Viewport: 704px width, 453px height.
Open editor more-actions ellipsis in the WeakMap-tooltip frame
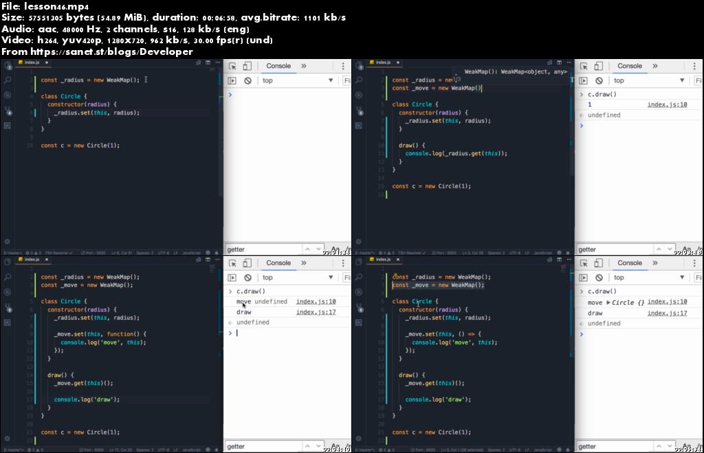coord(569,62)
